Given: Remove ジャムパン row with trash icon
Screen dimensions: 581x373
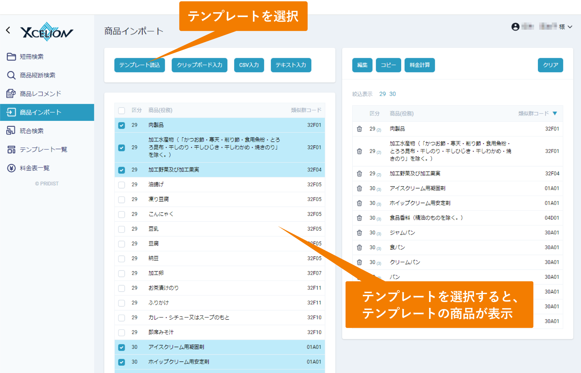Looking at the screenshot, I should 359,233.
